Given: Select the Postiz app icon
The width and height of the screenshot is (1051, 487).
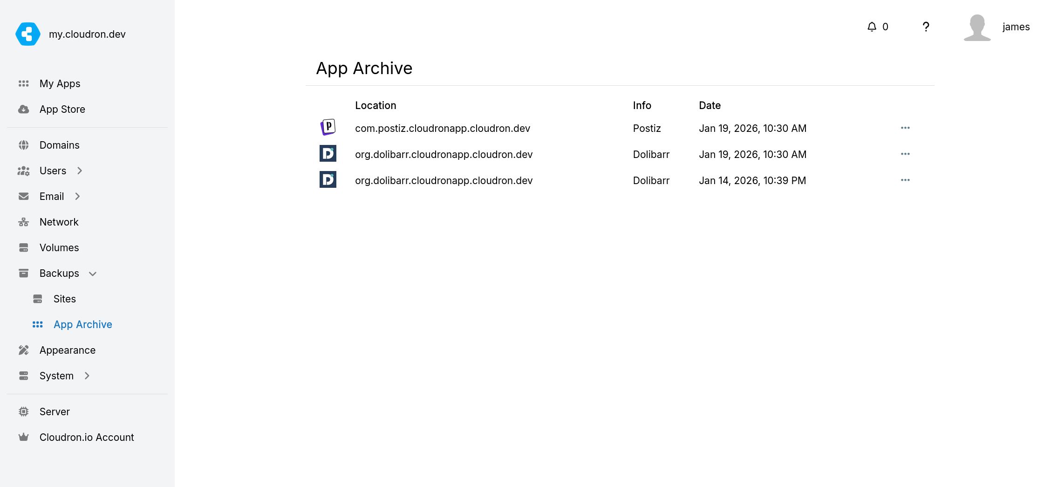Looking at the screenshot, I should click(x=328, y=126).
